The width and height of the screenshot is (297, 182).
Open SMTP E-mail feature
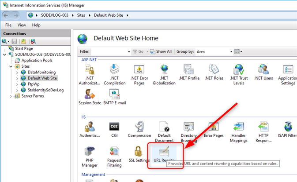[x=114, y=97]
